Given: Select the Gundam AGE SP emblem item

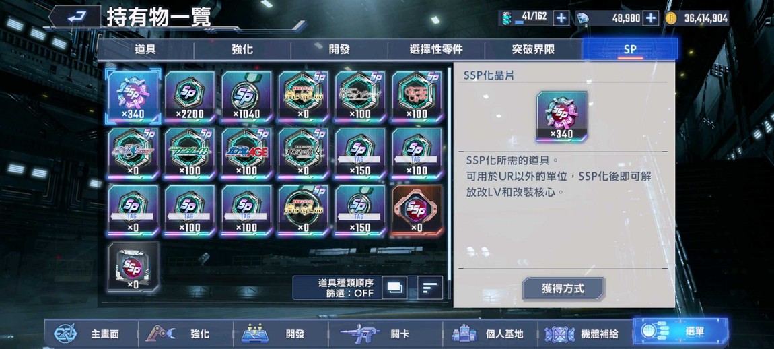Looking at the screenshot, I should (x=246, y=153).
